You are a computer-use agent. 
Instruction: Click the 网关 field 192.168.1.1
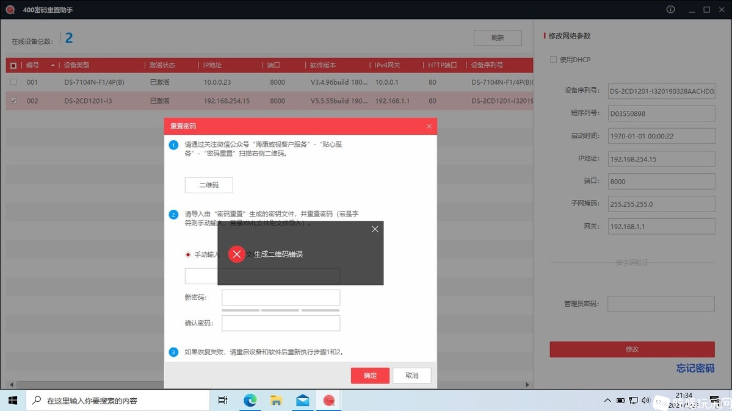coord(661,226)
